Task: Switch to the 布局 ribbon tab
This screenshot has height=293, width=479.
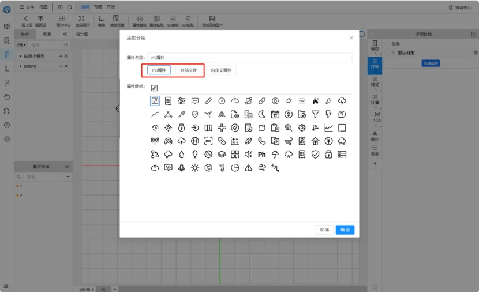Action: click(98, 7)
